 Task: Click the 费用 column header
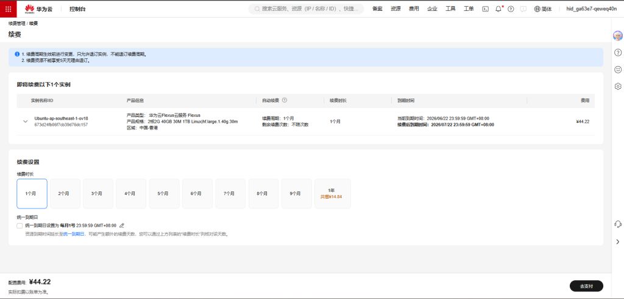584,100
